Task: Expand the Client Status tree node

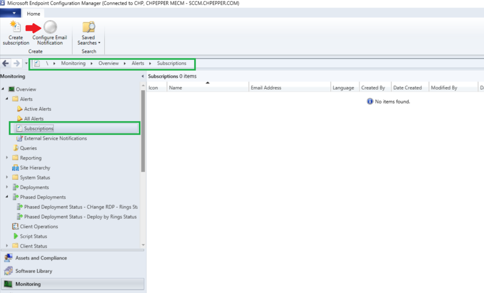Action: (x=7, y=245)
